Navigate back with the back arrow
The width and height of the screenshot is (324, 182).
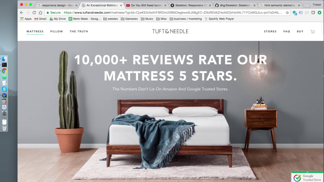[22, 13]
